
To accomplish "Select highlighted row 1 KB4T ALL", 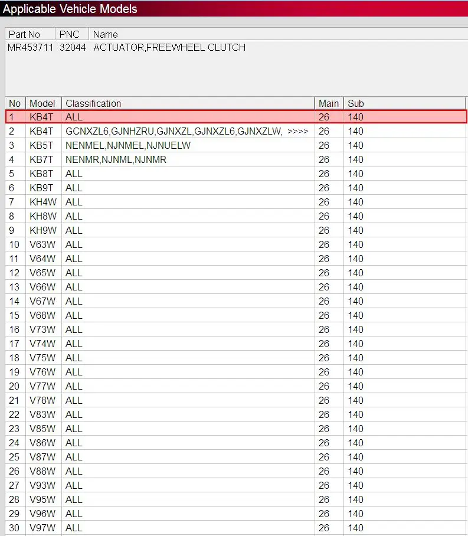I will tap(236, 117).
